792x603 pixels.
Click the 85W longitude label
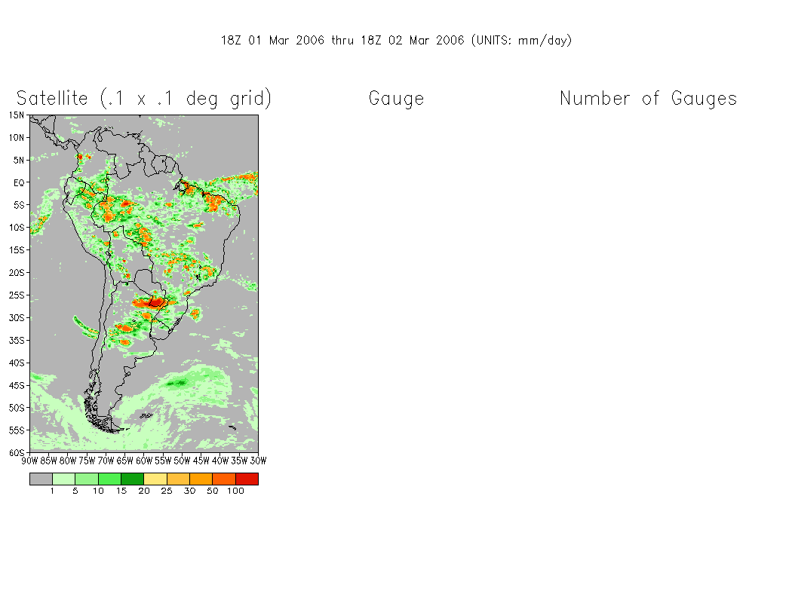click(49, 461)
